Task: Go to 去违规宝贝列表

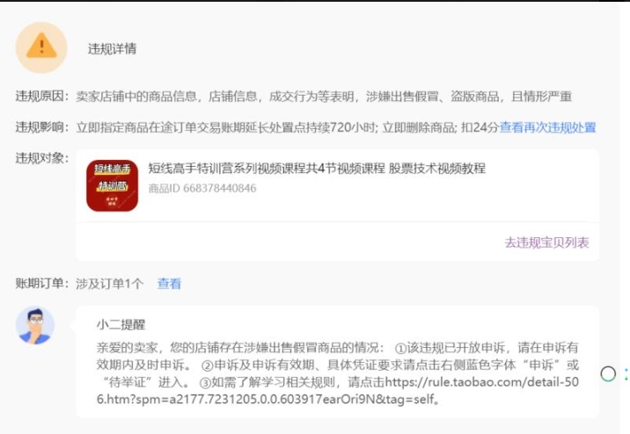Action: click(x=546, y=242)
